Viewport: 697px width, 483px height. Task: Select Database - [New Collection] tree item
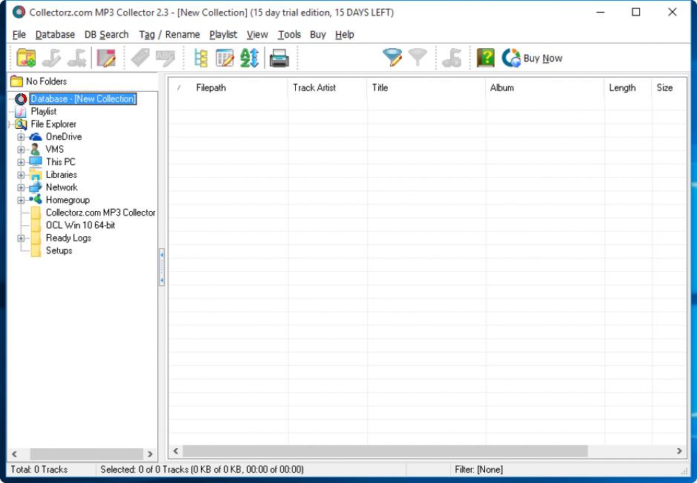[83, 99]
